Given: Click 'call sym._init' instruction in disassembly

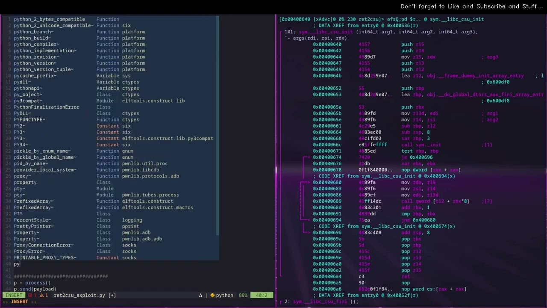Looking at the screenshot, I should coord(421,145).
